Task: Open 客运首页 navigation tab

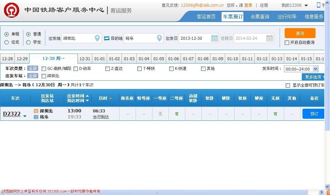Action: coord(206,17)
